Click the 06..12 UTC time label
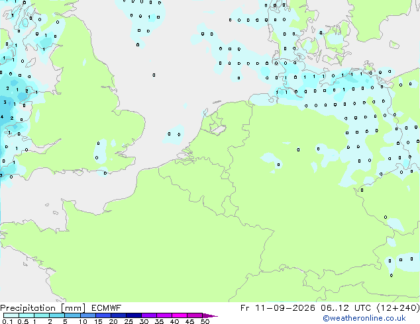 tap(346, 308)
